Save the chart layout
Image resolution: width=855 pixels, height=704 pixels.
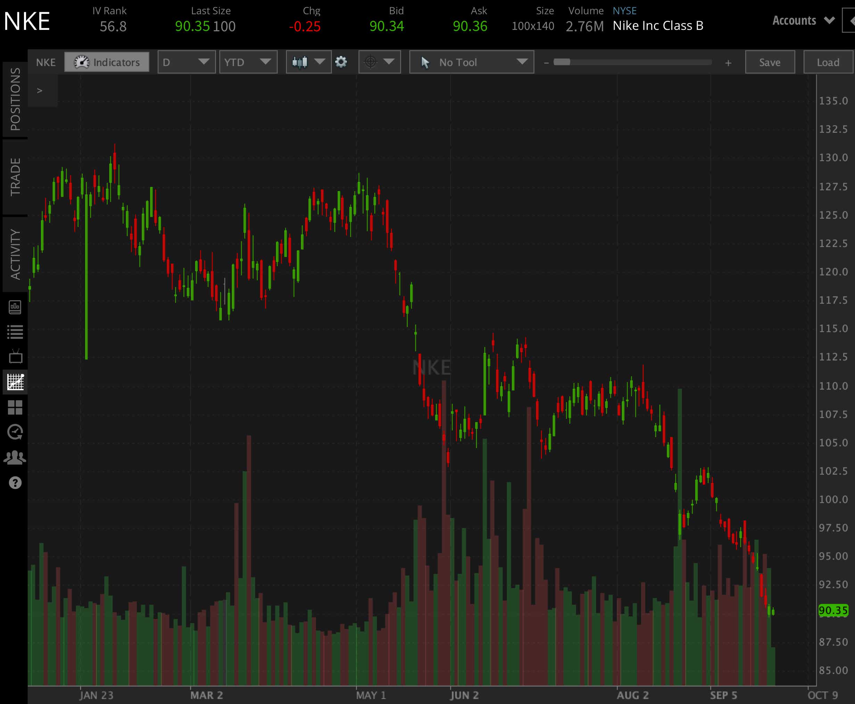770,62
